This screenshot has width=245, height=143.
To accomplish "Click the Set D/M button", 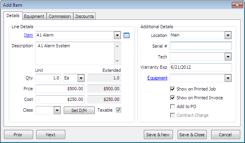I will point(79,110).
